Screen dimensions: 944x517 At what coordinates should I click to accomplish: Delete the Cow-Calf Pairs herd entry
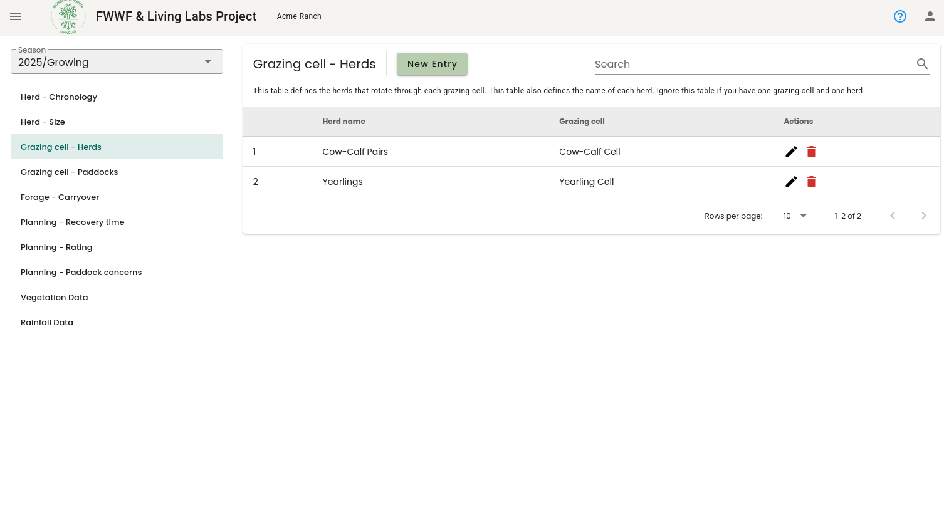point(811,152)
